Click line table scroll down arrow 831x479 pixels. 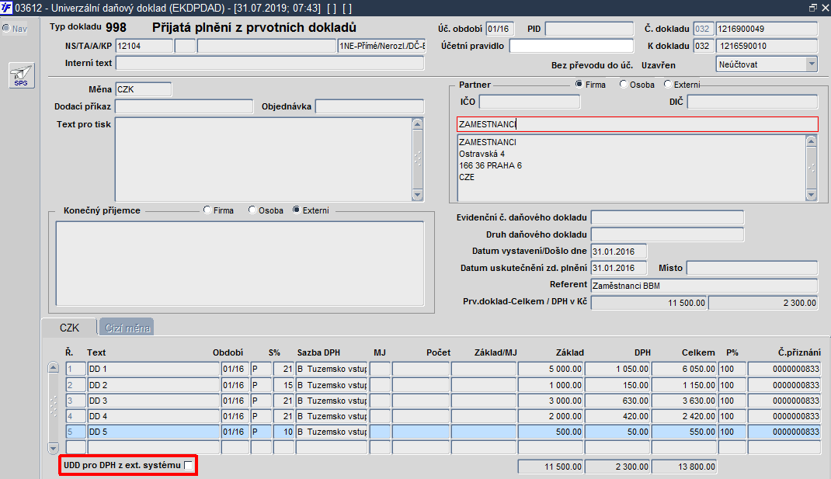pyautogui.click(x=54, y=448)
